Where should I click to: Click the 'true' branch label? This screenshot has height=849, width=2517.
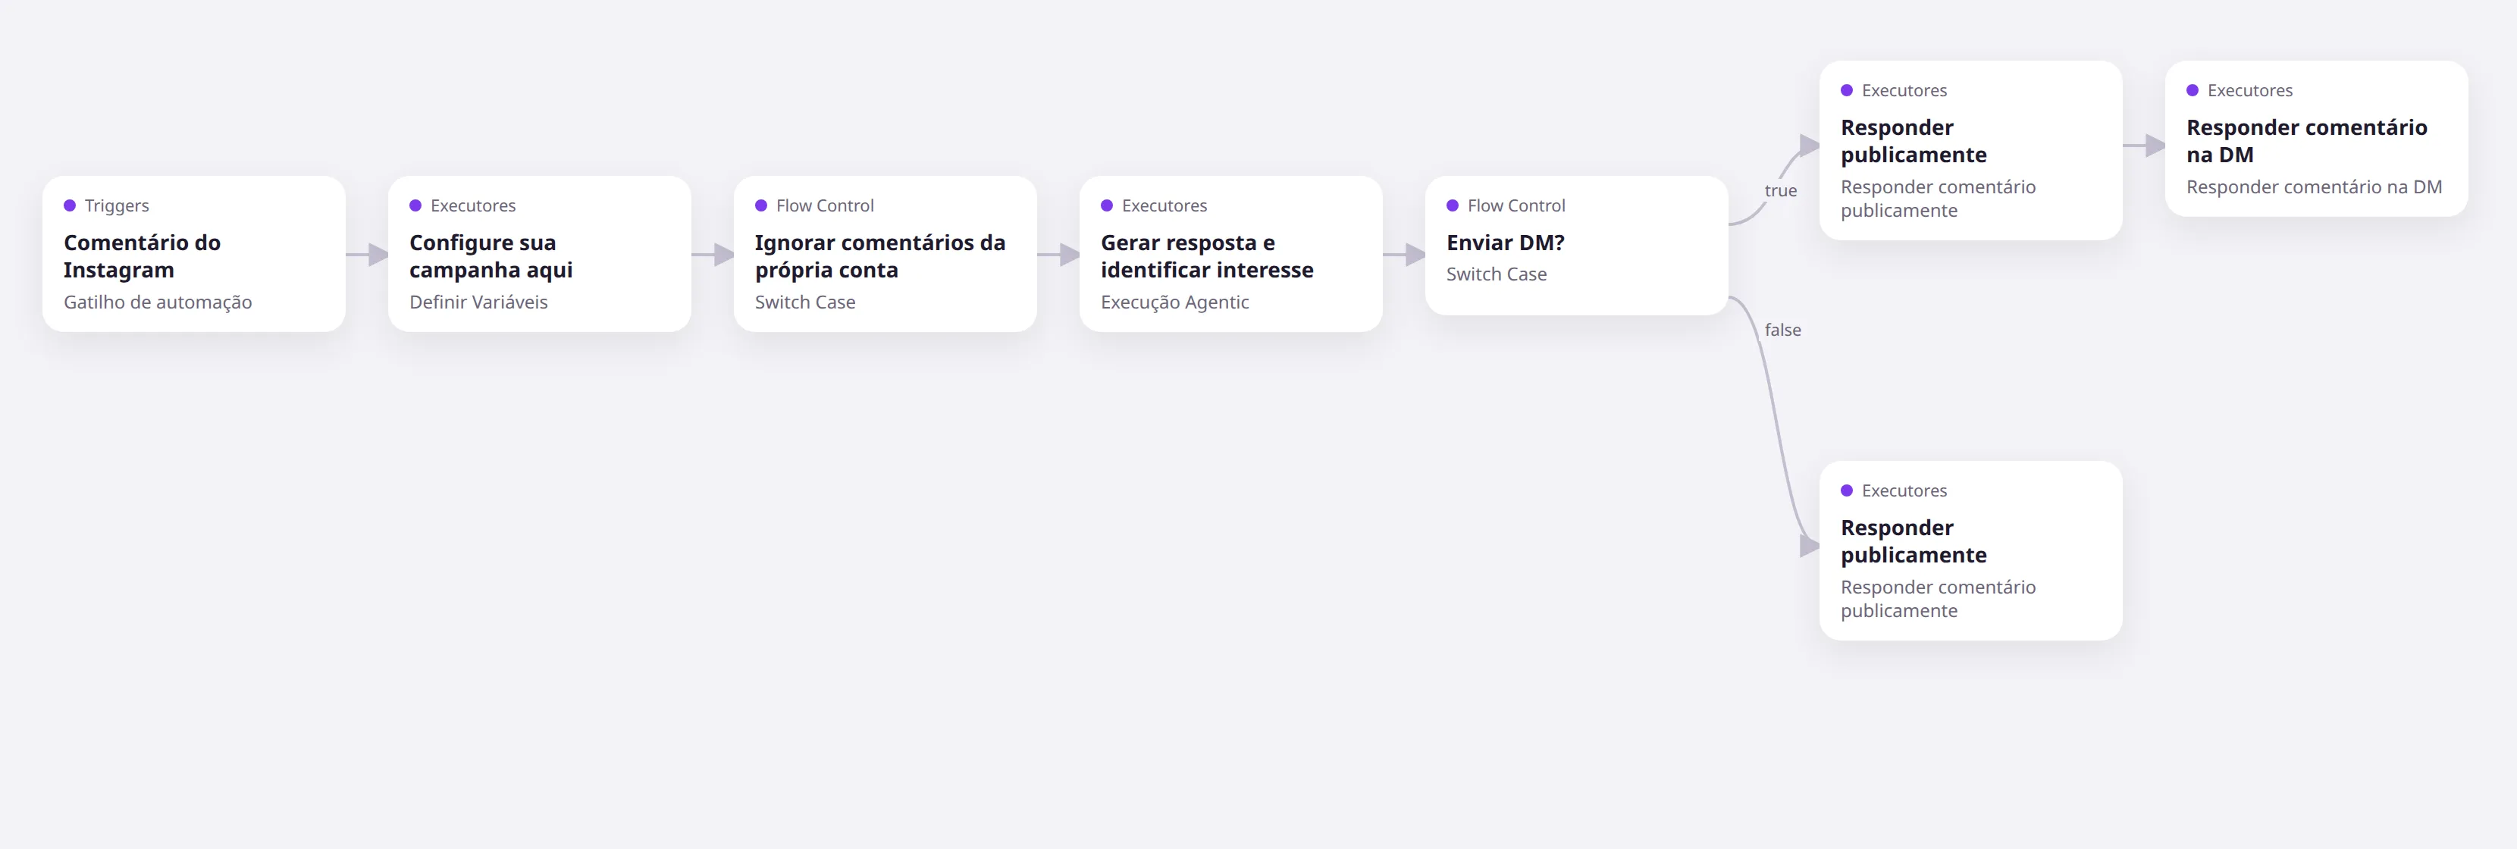pyautogui.click(x=1780, y=190)
